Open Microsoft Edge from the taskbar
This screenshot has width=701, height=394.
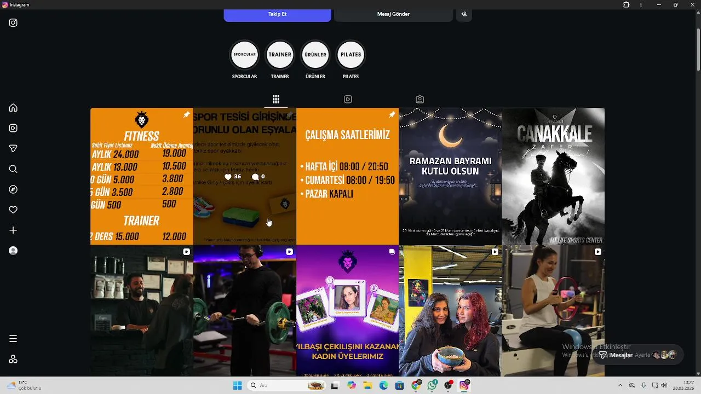click(x=383, y=385)
